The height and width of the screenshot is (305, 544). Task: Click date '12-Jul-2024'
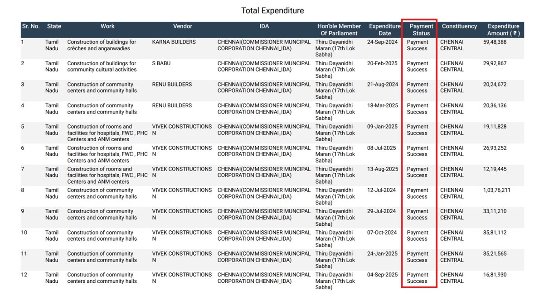point(382,190)
